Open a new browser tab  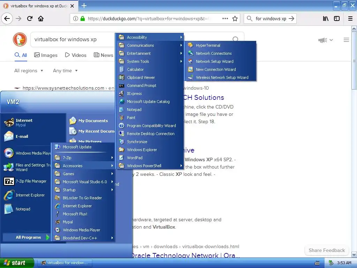[x=84, y=6]
